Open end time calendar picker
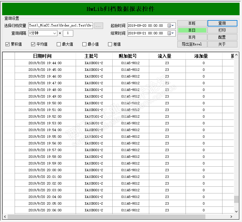Screen dimensions: 242x222 point(171,33)
